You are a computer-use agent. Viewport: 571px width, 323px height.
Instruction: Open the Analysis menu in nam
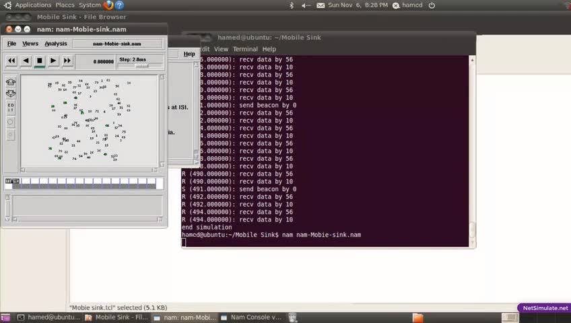pyautogui.click(x=56, y=44)
